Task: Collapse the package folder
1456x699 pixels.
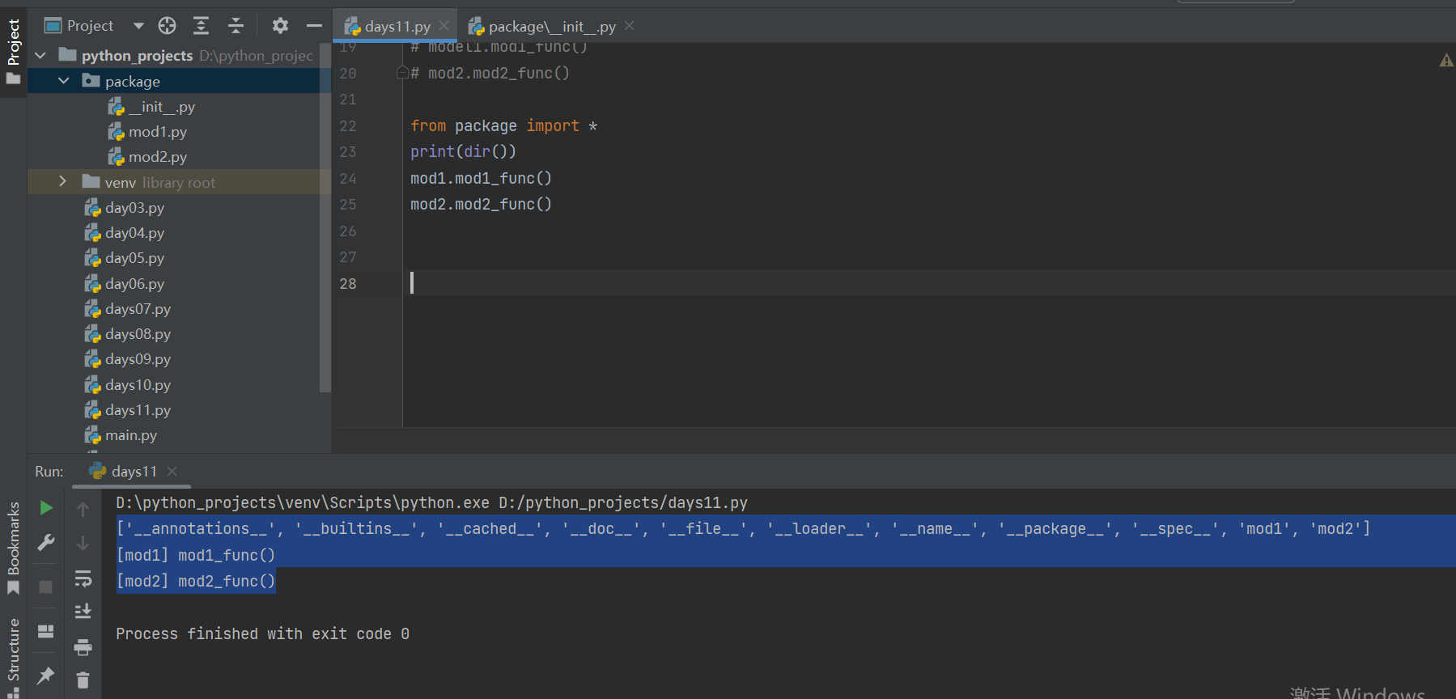Action: tap(64, 81)
